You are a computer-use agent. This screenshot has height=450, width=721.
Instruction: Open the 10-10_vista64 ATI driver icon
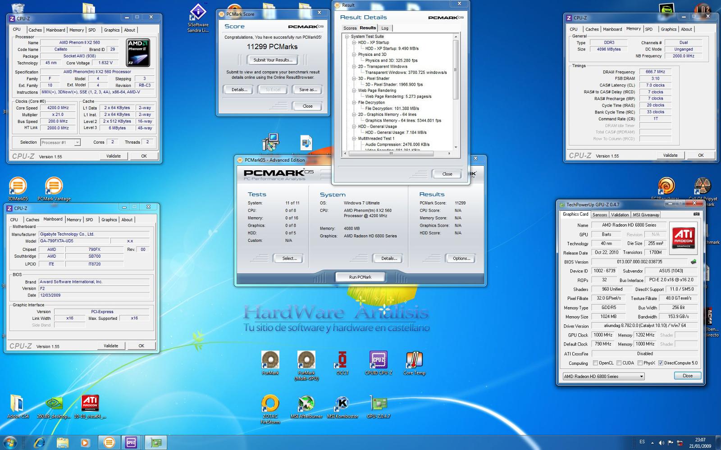(x=90, y=407)
